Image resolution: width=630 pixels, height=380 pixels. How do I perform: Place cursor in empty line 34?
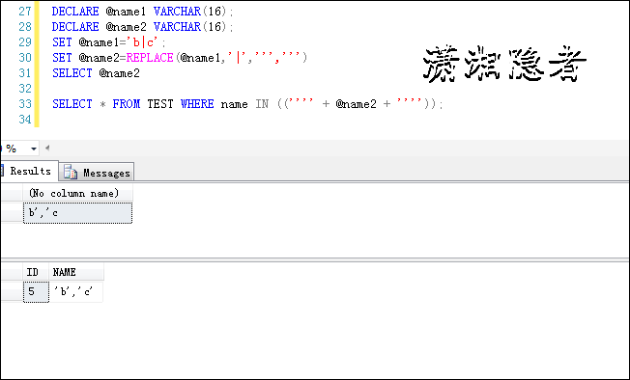click(x=241, y=120)
